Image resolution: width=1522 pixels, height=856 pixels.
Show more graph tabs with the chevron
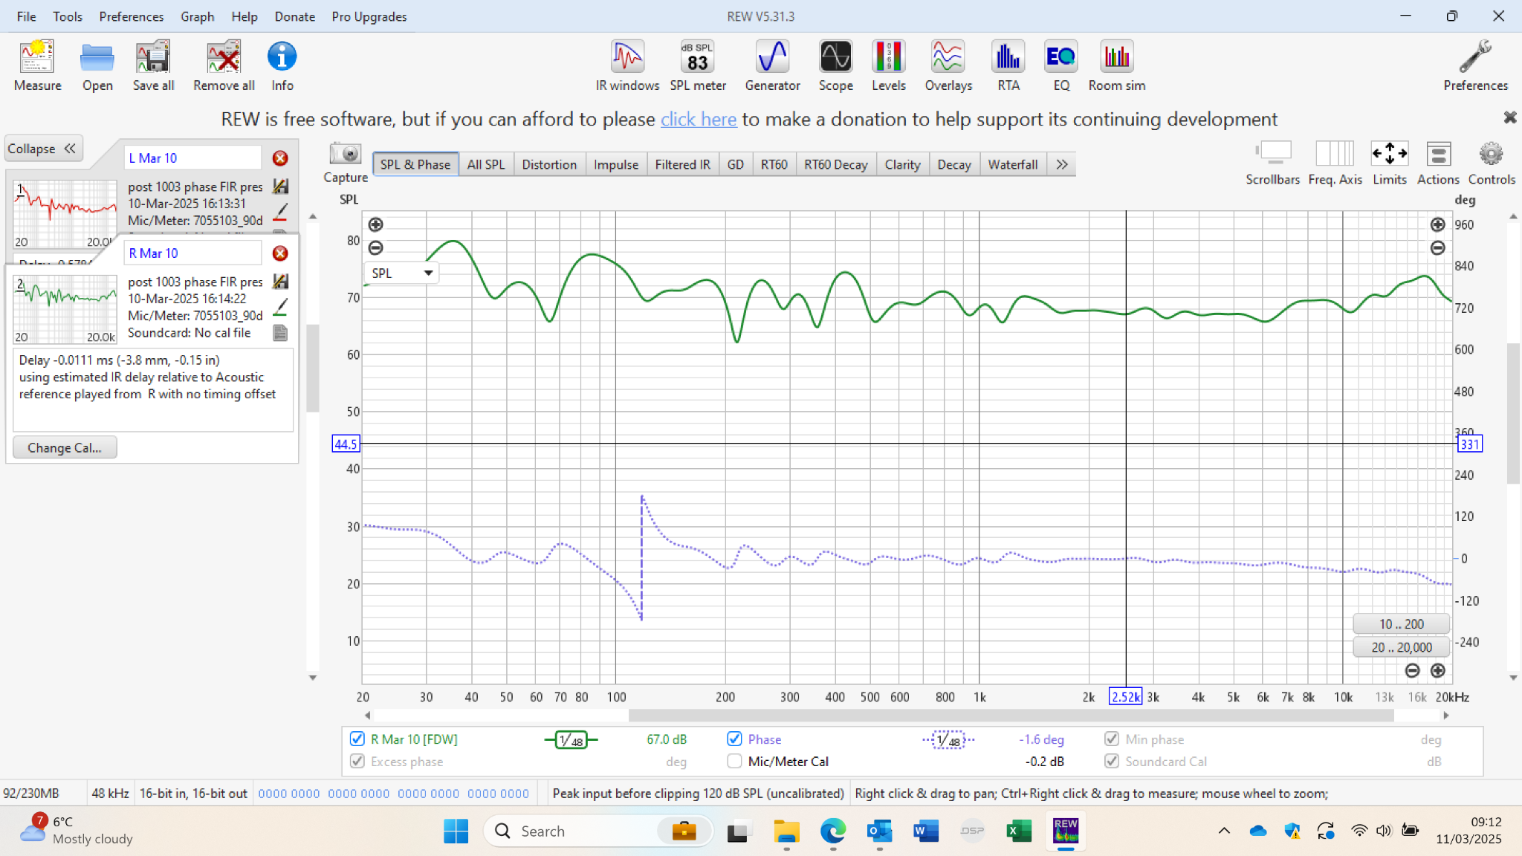(1061, 164)
